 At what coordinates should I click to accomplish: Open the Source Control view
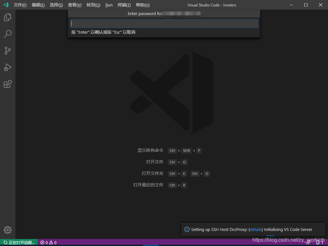(8, 51)
